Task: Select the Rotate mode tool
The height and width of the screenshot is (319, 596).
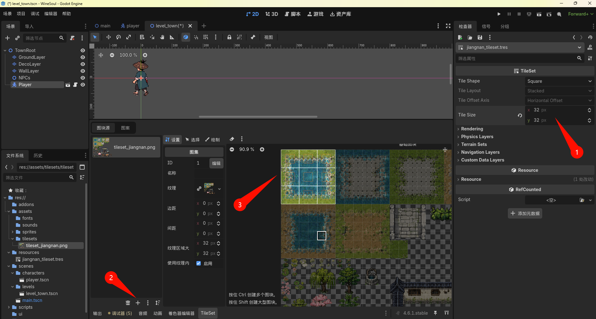Action: 119,37
